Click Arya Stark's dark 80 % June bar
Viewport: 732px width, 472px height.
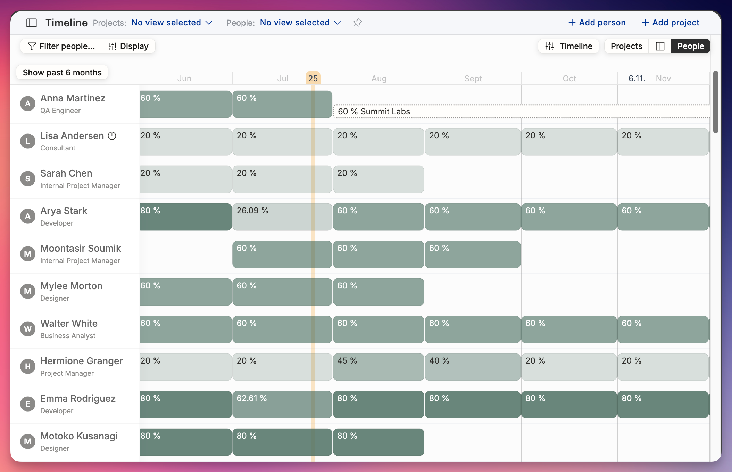pos(186,217)
